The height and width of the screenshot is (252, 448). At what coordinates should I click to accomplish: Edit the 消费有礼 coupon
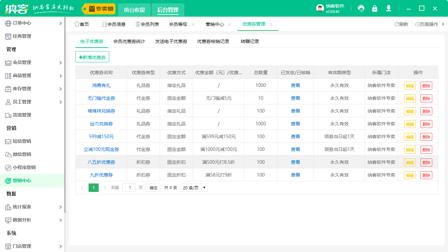tap(410, 86)
